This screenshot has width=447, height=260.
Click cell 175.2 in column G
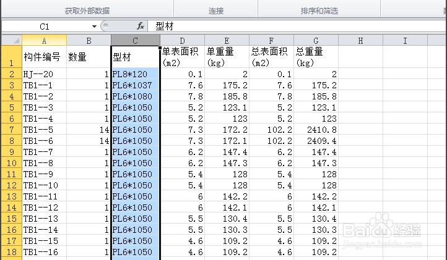(316, 85)
